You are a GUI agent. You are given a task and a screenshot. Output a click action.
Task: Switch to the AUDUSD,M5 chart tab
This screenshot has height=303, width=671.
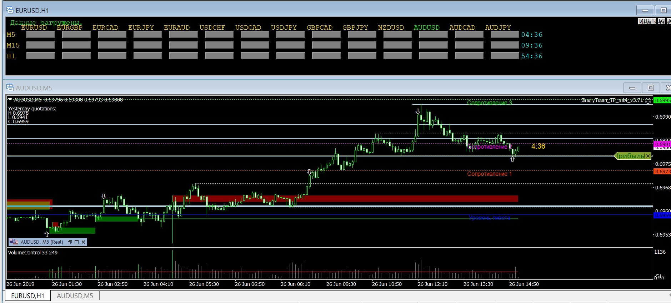tap(75, 296)
